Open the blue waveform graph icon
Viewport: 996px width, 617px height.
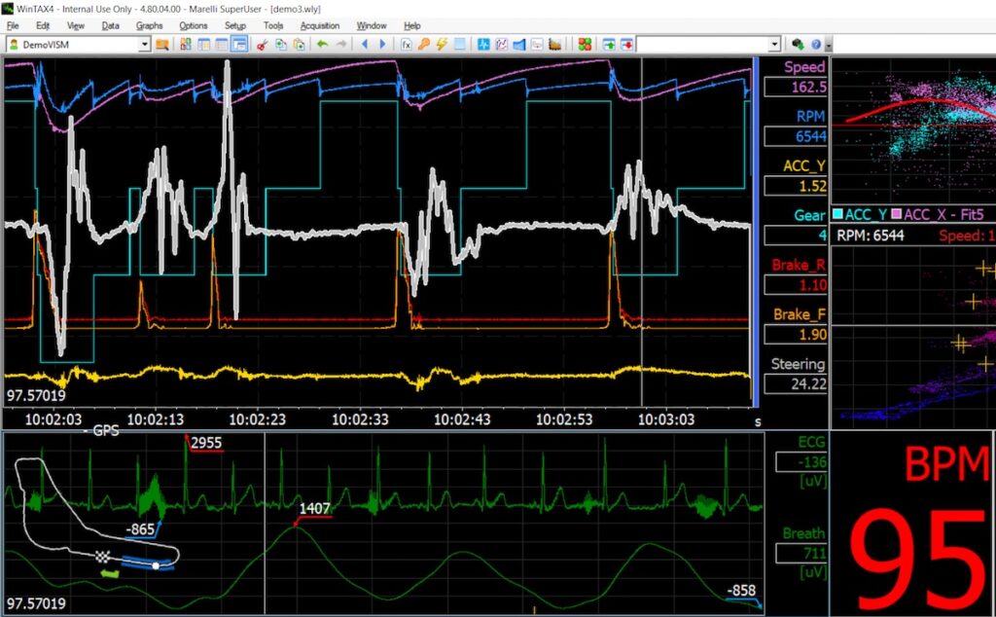(x=483, y=45)
